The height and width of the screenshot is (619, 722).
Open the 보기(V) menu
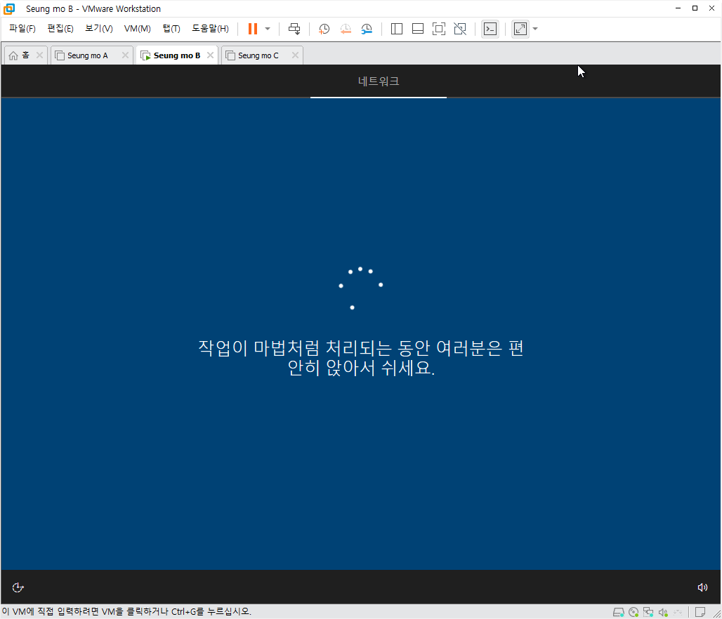coord(98,29)
